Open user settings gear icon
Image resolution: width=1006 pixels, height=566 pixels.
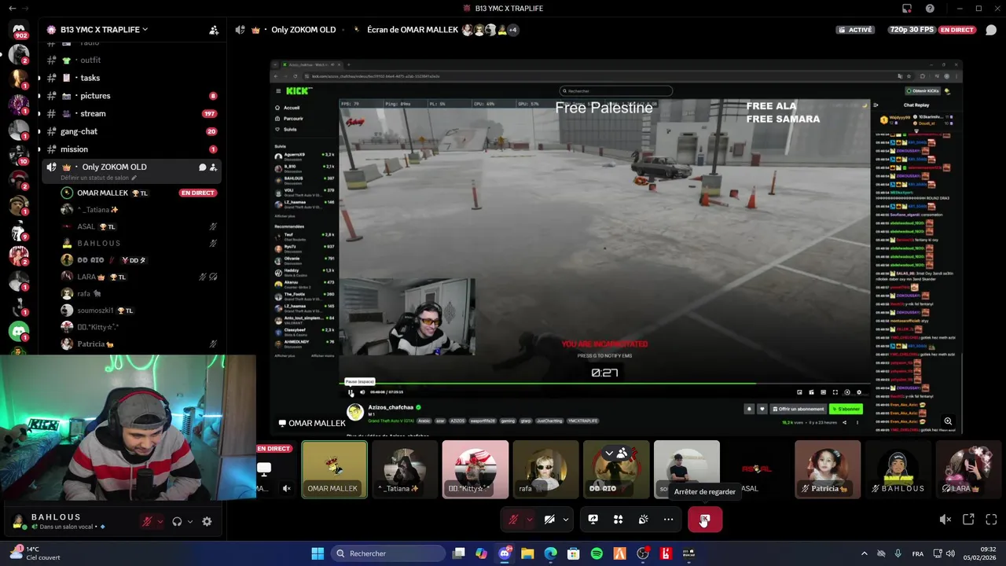click(x=207, y=521)
